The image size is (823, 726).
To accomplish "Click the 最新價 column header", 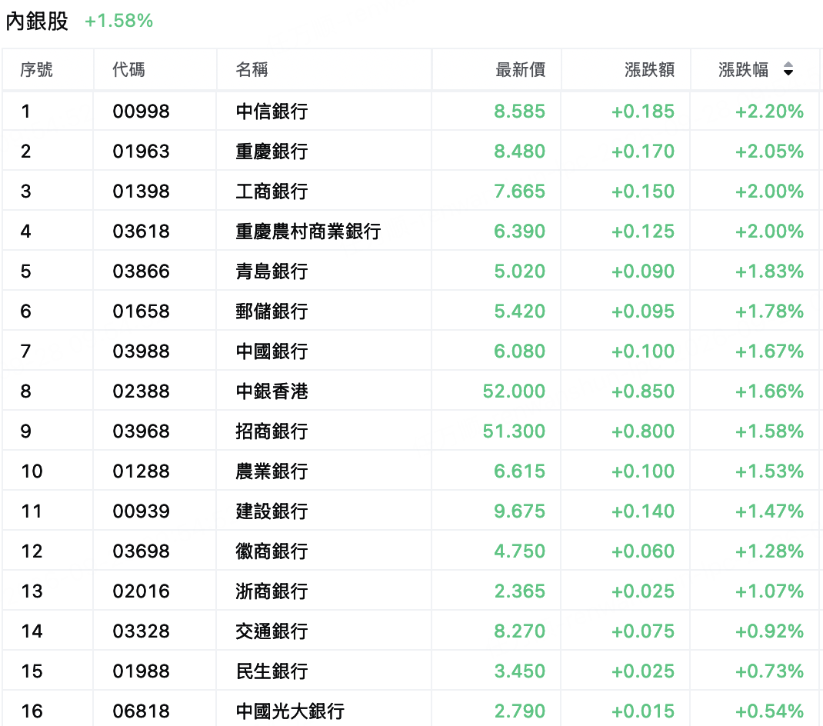I will pos(520,69).
